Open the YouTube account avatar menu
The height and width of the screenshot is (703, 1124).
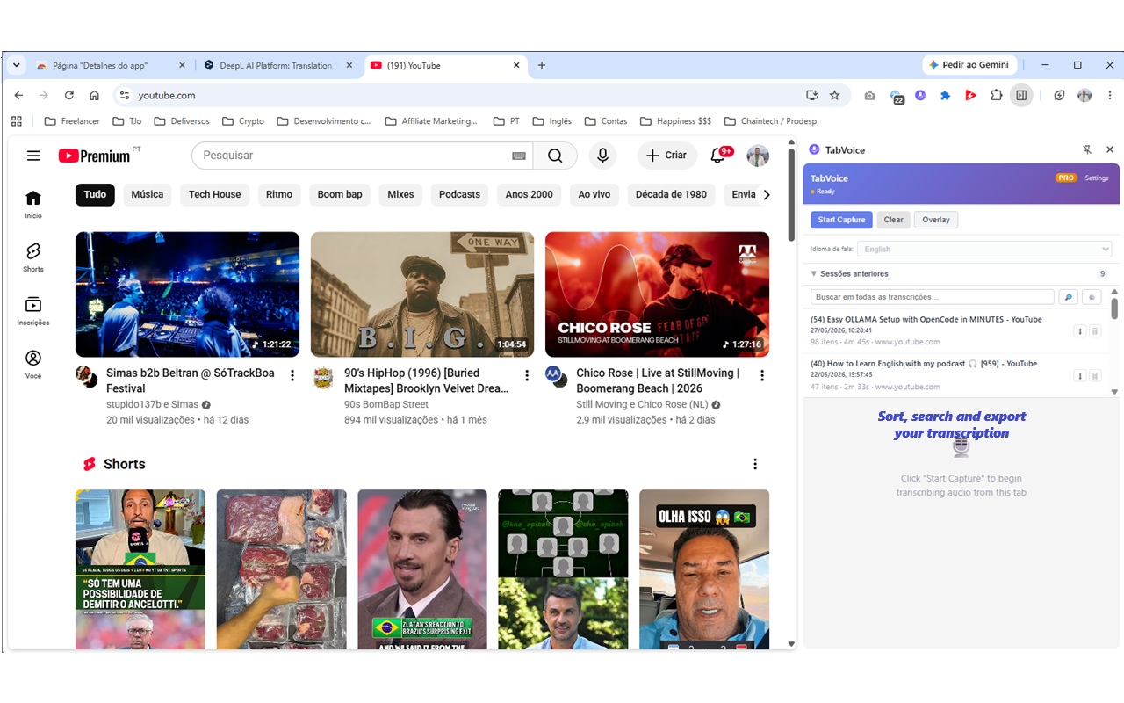pos(758,156)
